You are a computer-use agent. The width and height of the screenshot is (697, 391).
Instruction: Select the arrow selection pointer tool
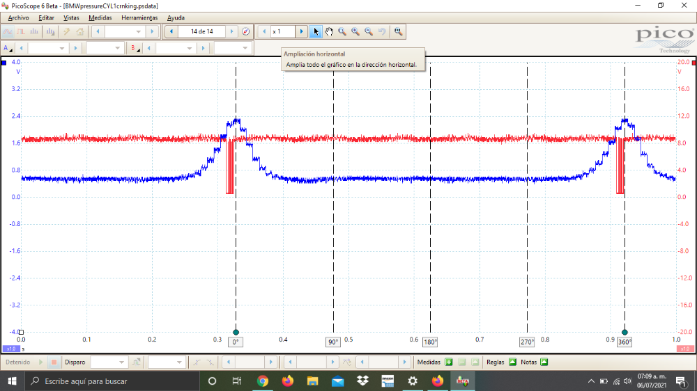pos(316,31)
